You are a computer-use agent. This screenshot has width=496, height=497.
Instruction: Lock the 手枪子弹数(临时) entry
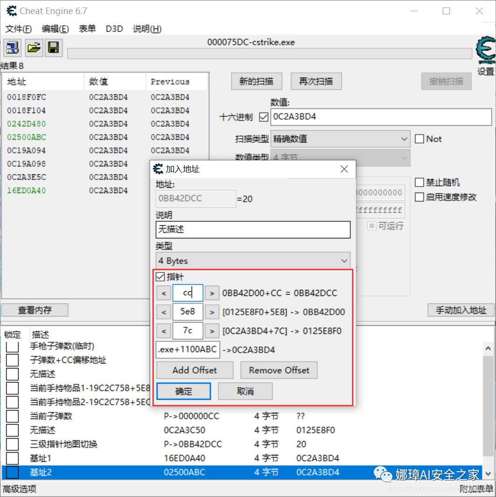click(12, 346)
